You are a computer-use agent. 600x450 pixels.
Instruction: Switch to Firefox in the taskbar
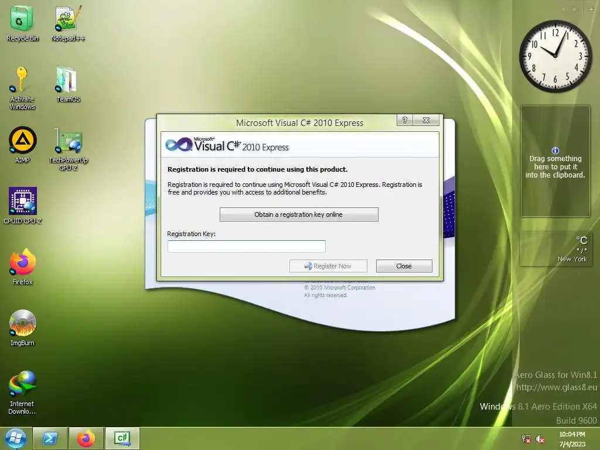coord(86,438)
